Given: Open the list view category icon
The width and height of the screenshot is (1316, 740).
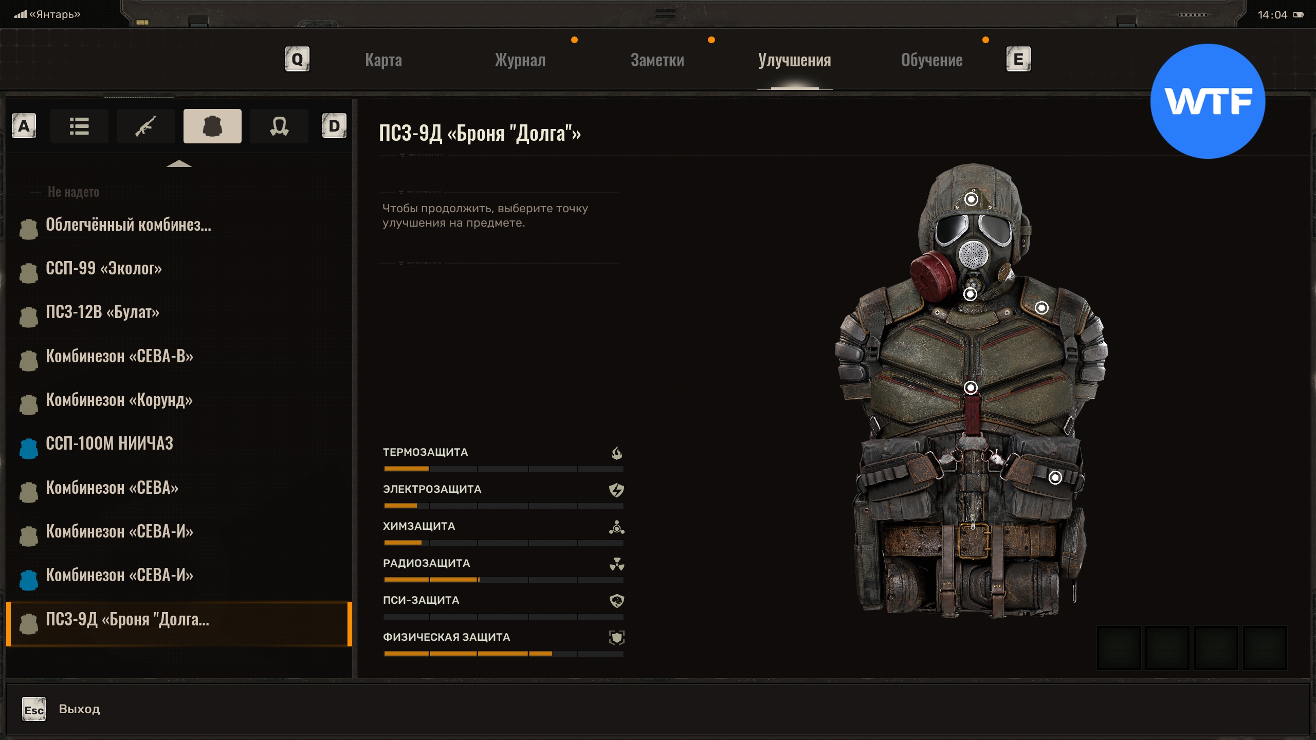Looking at the screenshot, I should tap(79, 126).
